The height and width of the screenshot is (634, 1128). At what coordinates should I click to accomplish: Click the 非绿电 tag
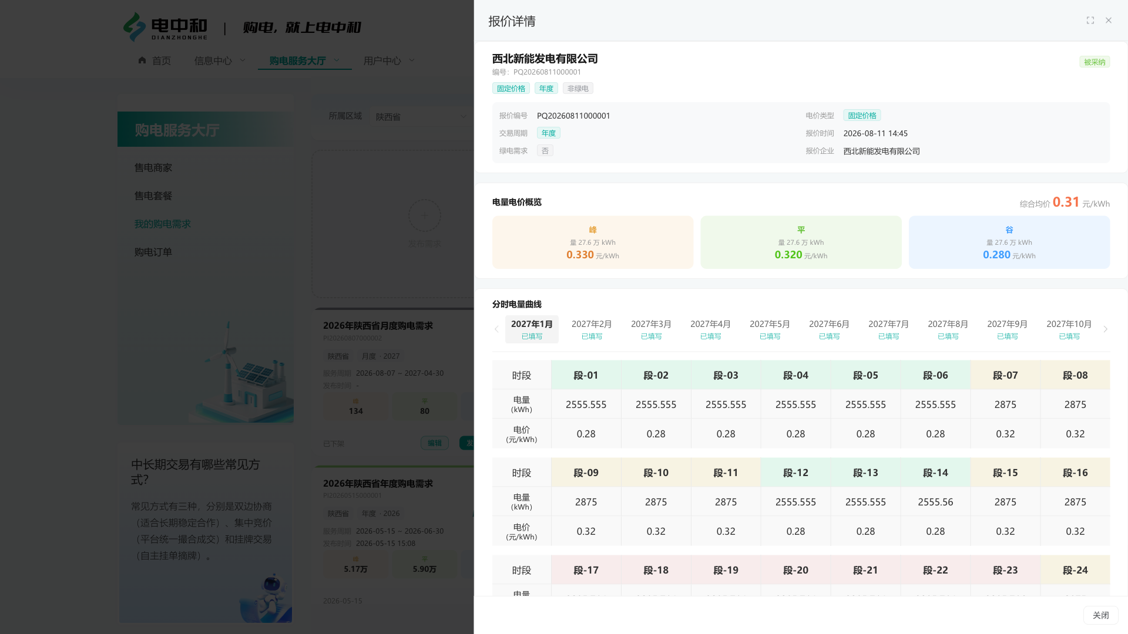coord(578,89)
